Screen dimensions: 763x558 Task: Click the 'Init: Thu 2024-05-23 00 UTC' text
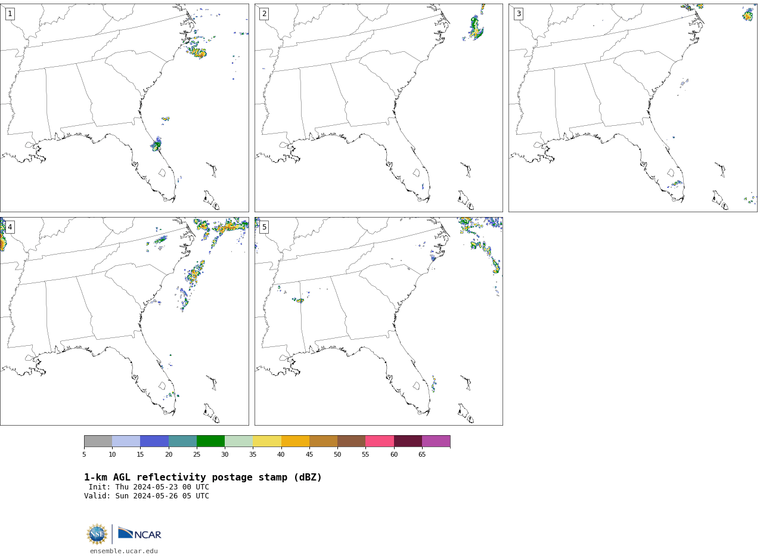[x=149, y=487]
